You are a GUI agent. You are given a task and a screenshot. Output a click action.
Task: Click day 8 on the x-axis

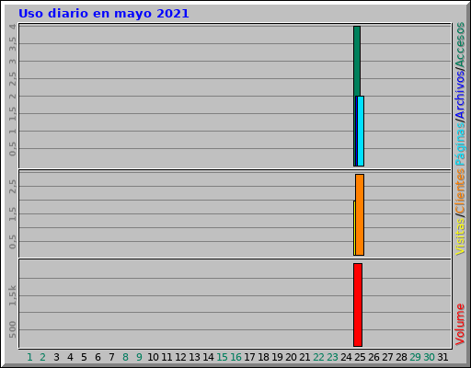click(x=125, y=357)
